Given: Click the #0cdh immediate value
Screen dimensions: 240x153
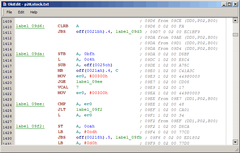Looking at the screenshot, I should [91, 132].
